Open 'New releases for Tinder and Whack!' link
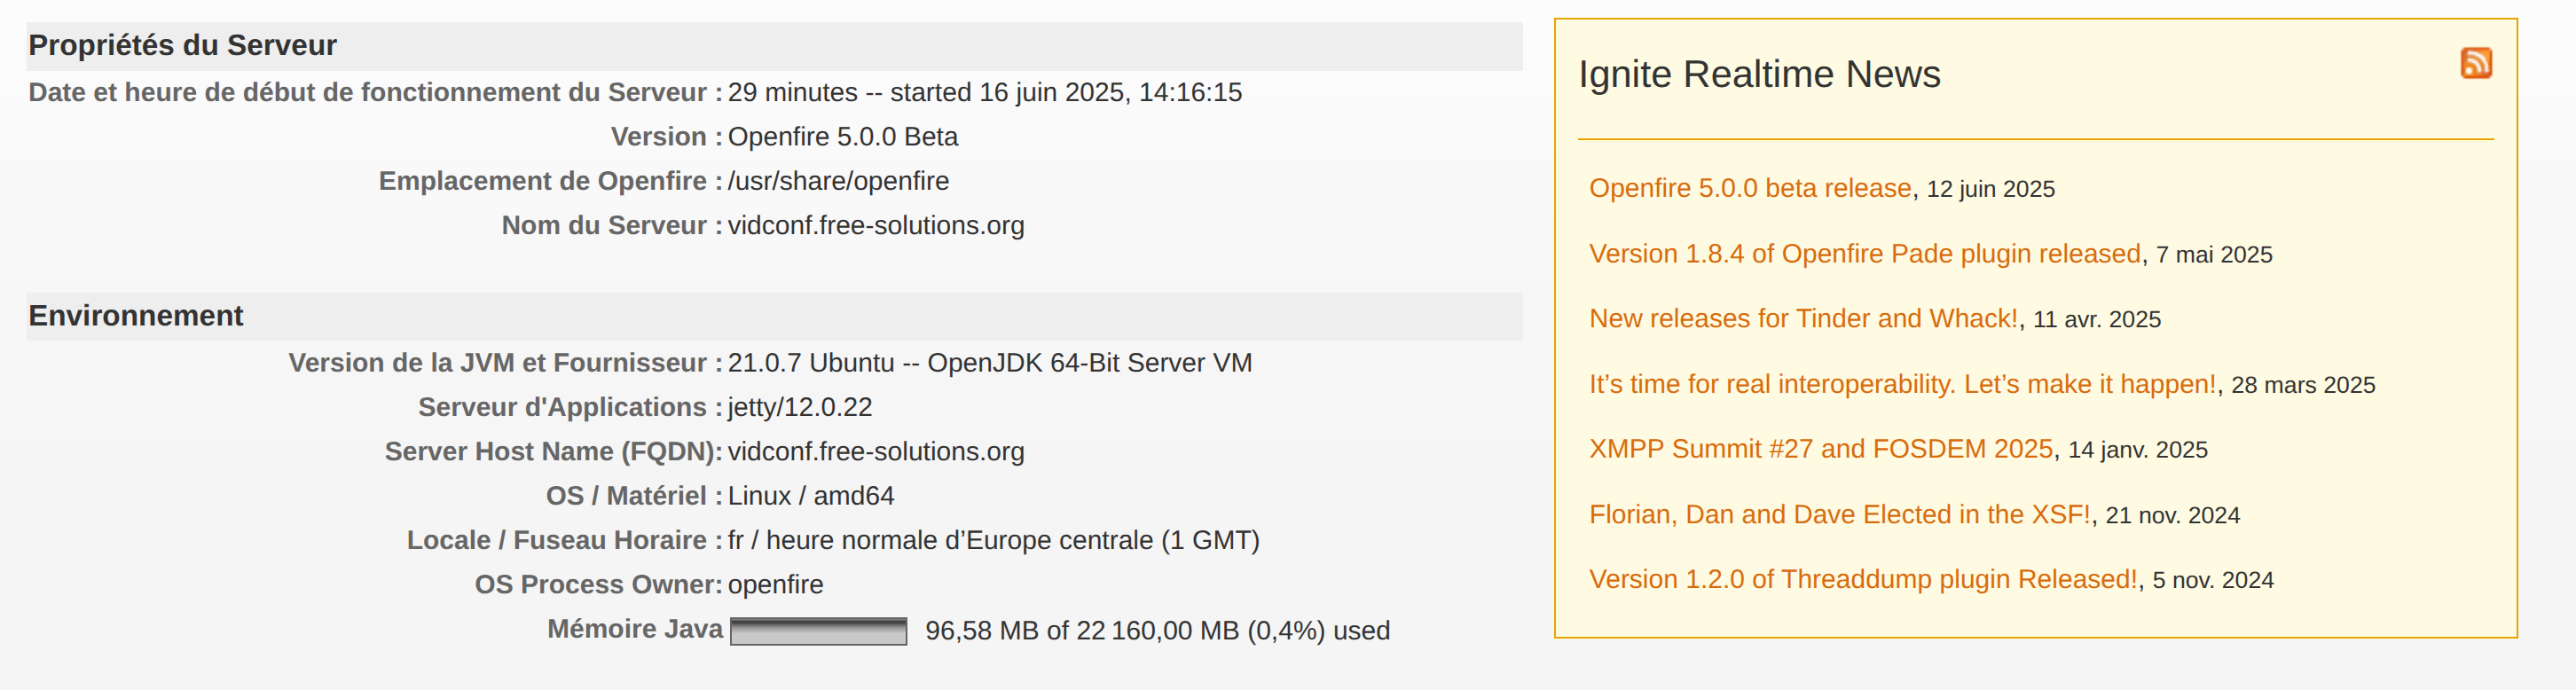 (x=1803, y=319)
